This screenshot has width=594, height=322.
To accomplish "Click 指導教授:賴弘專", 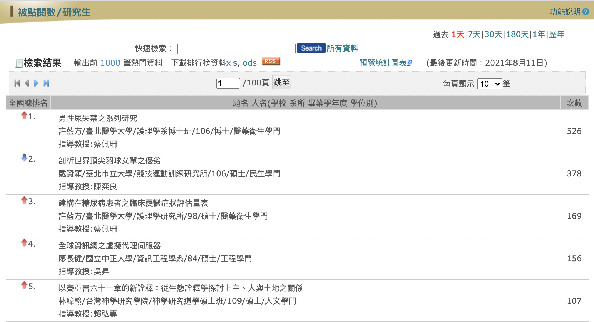I will [x=88, y=314].
